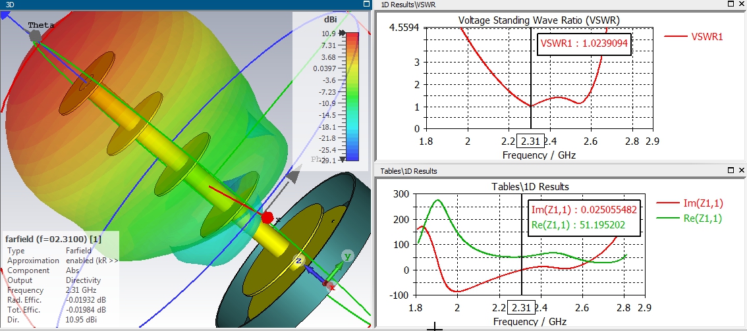The image size is (747, 331).
Task: Click the Im(Z1,1) : 0.025055482 readout
Action: (x=584, y=210)
